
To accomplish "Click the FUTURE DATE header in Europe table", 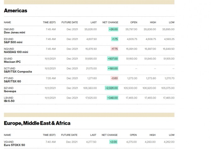I will pyautogui.click(x=70, y=135).
